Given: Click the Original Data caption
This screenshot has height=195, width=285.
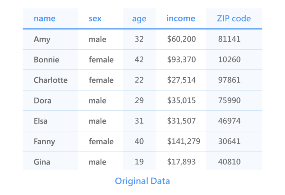Looking at the screenshot, I should [x=142, y=181].
